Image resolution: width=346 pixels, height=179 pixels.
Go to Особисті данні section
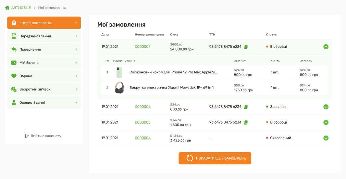pyautogui.click(x=44, y=102)
